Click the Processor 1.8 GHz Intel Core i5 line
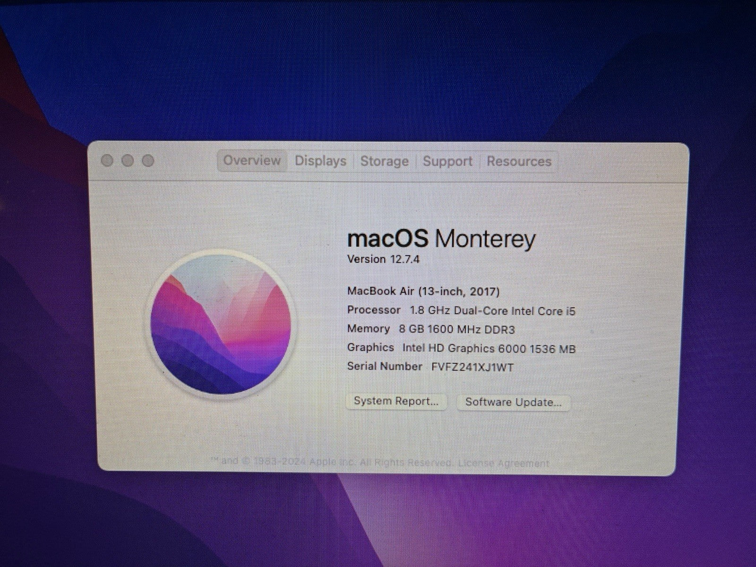This screenshot has width=756, height=567. [x=461, y=310]
